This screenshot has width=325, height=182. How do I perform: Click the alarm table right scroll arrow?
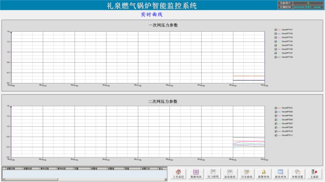[x=166, y=179]
